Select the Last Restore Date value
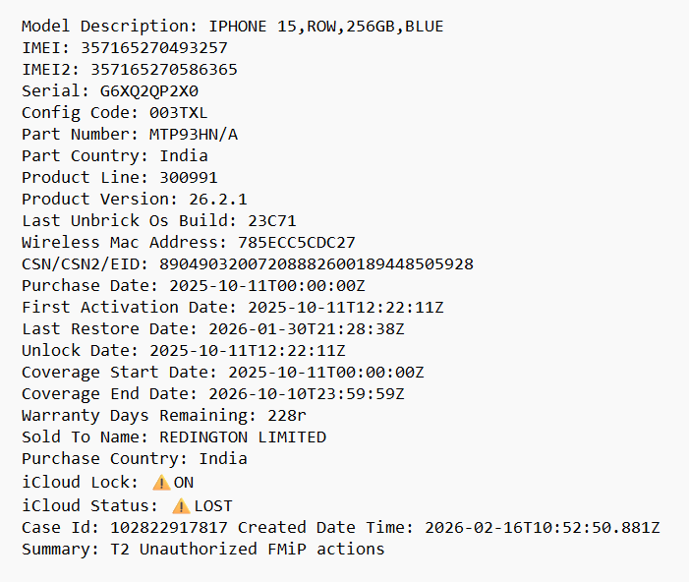 pos(307,328)
